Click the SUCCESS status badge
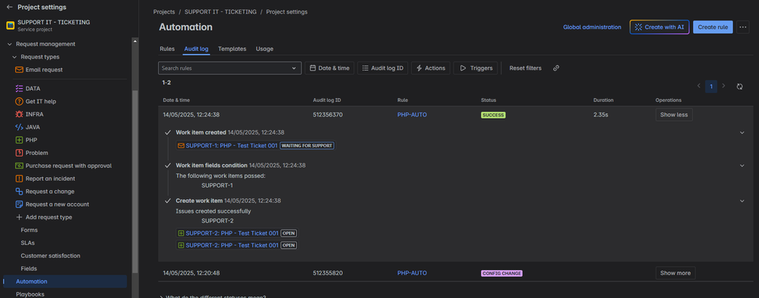759x298 pixels. click(x=493, y=116)
